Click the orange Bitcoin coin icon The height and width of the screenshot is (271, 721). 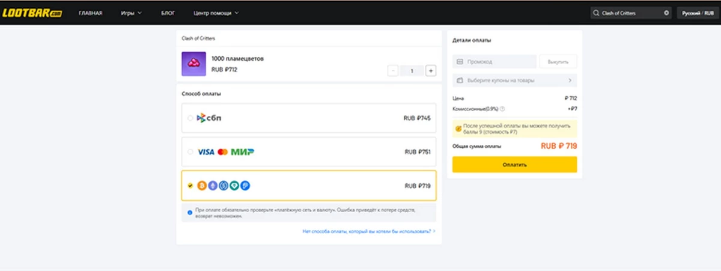202,186
